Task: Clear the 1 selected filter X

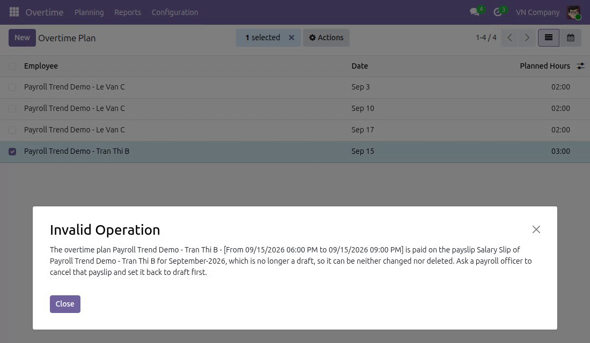Action: [291, 38]
